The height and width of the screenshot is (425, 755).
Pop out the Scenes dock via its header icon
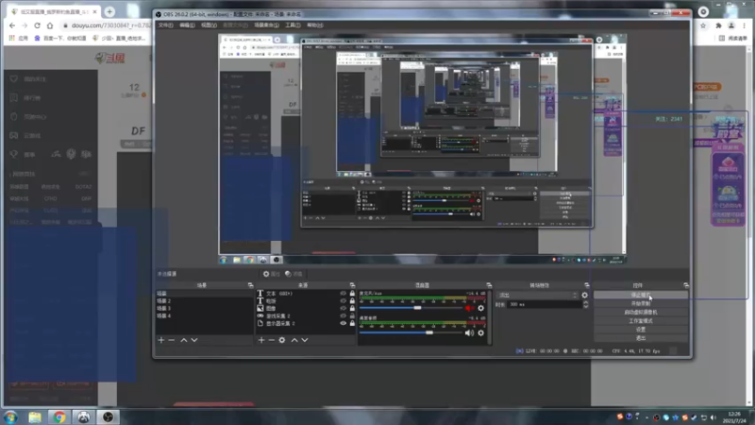click(250, 285)
